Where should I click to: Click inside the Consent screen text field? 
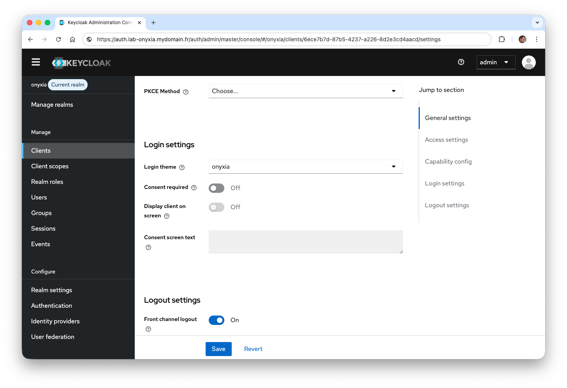click(x=306, y=242)
